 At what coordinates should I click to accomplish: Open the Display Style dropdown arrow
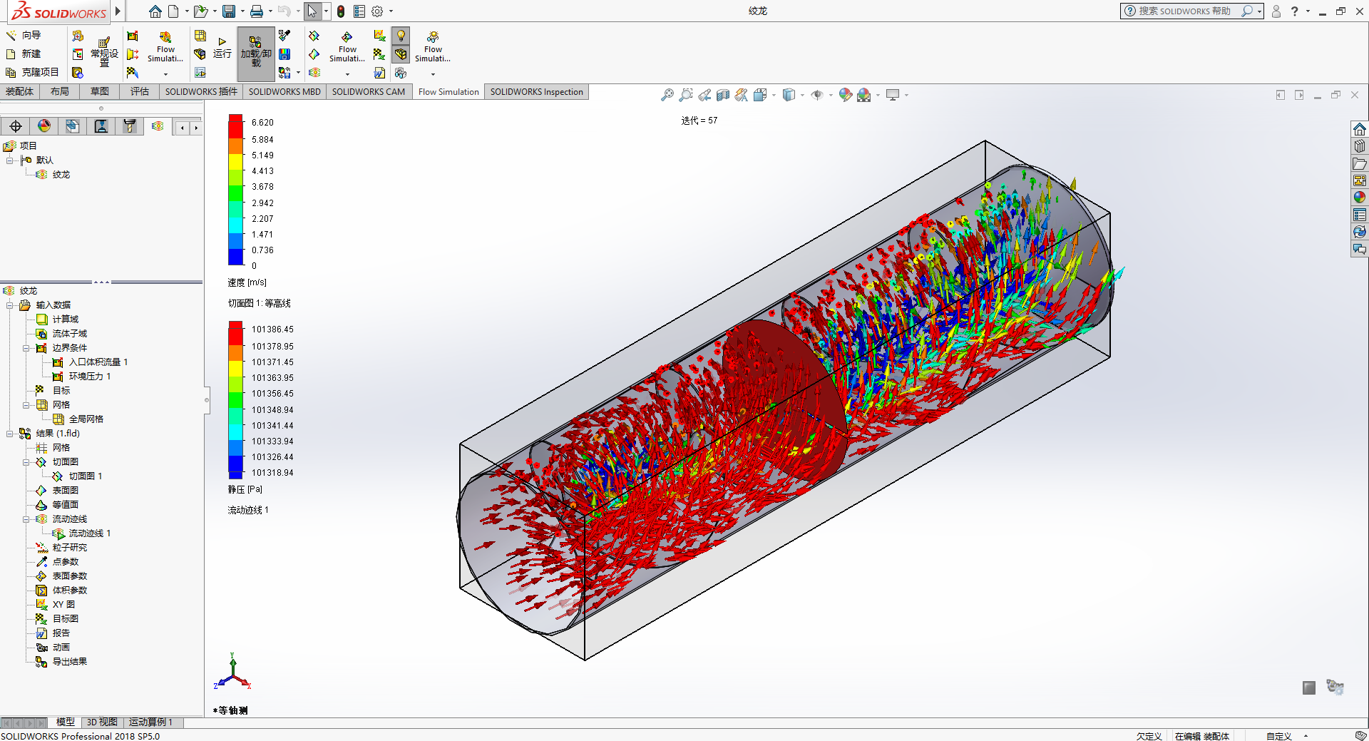click(x=802, y=95)
